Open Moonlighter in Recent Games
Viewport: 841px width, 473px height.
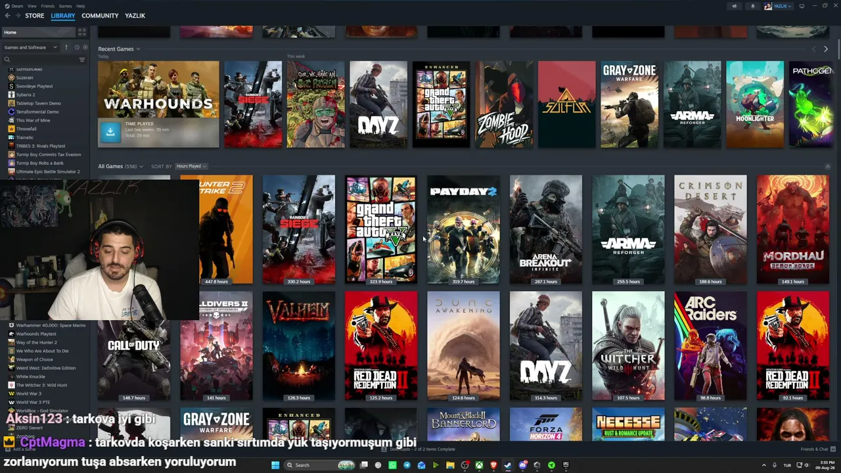(755, 104)
